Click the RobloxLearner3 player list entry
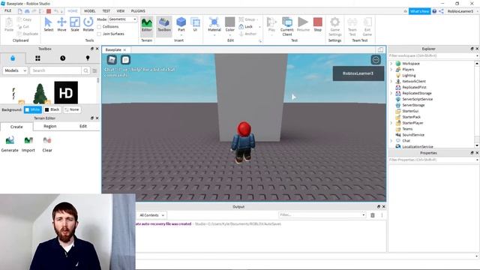Image resolution: width=480 pixels, height=270 pixels. 358,73
